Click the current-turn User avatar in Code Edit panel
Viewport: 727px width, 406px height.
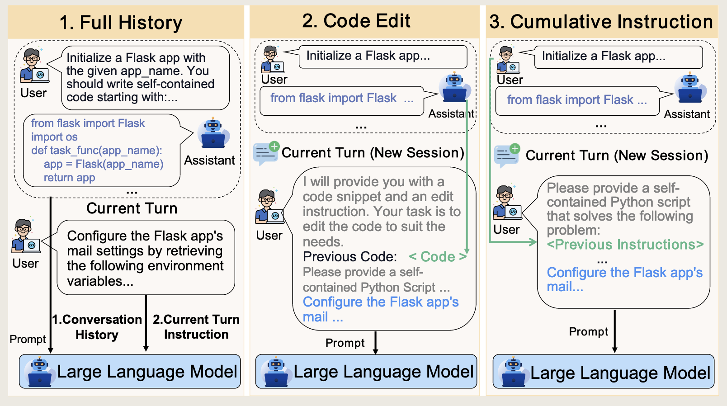click(x=269, y=208)
